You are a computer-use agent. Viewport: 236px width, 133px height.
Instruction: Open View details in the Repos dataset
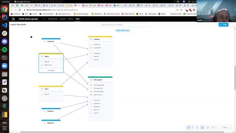click(51, 71)
